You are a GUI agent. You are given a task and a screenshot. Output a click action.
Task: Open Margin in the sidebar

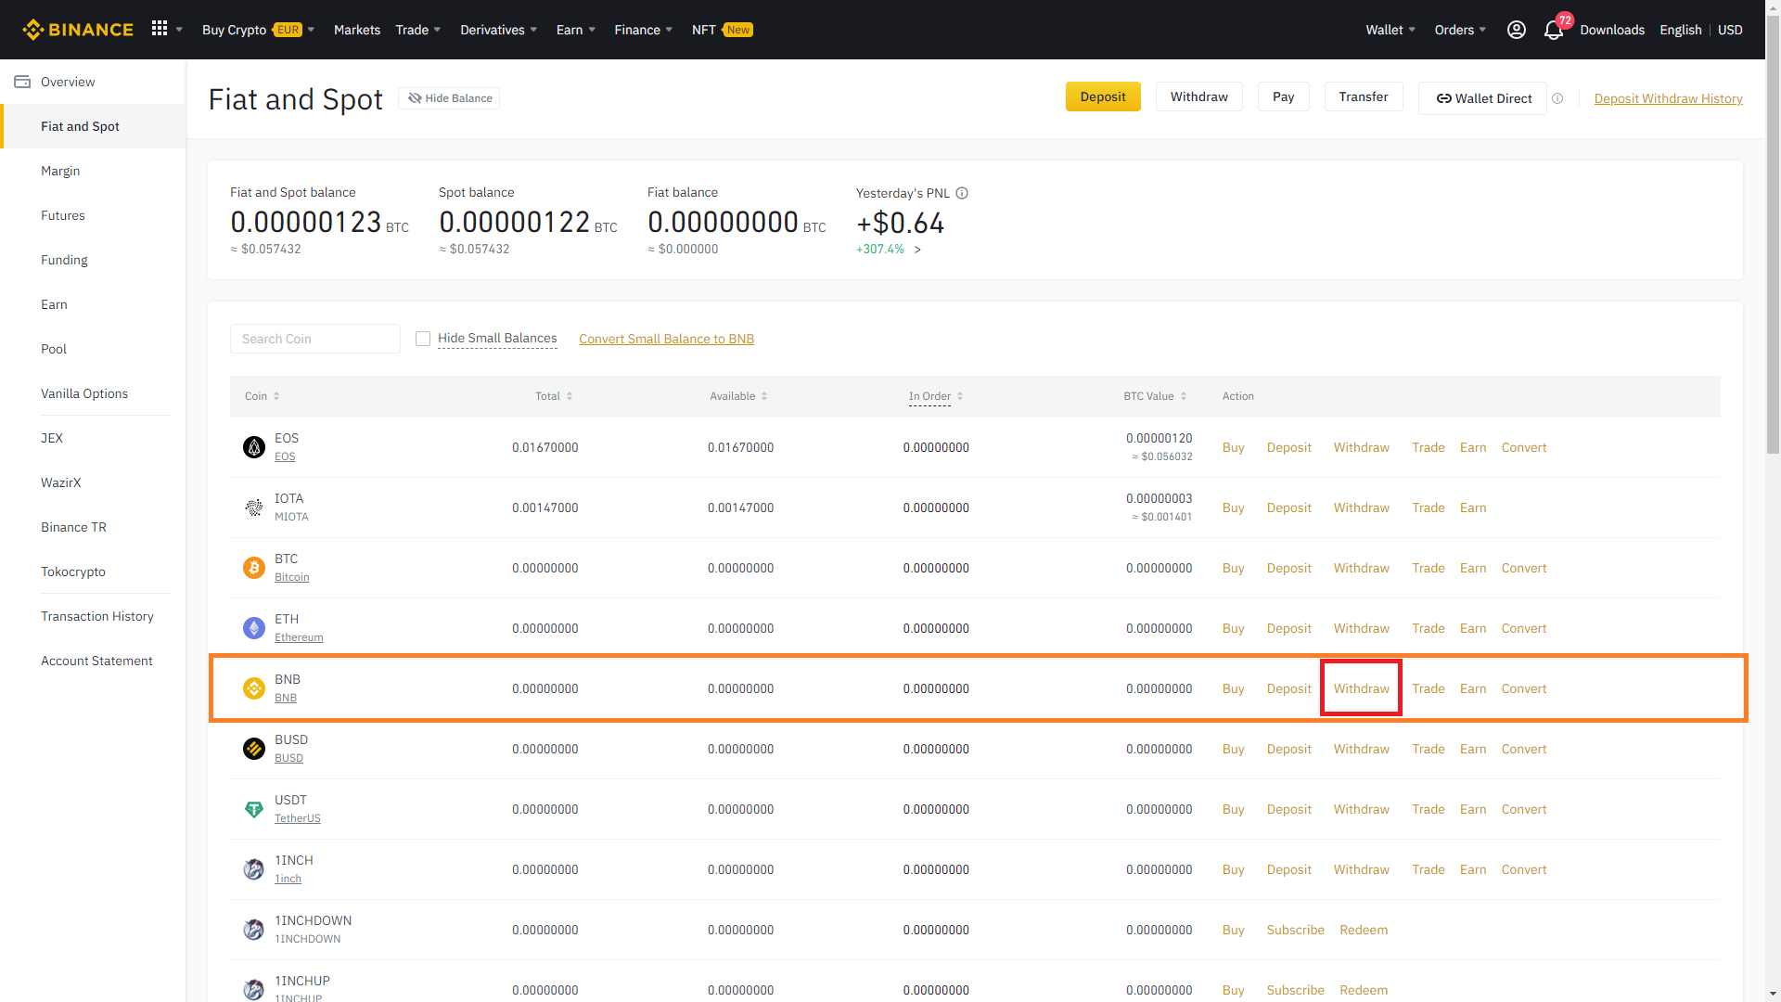tap(60, 171)
